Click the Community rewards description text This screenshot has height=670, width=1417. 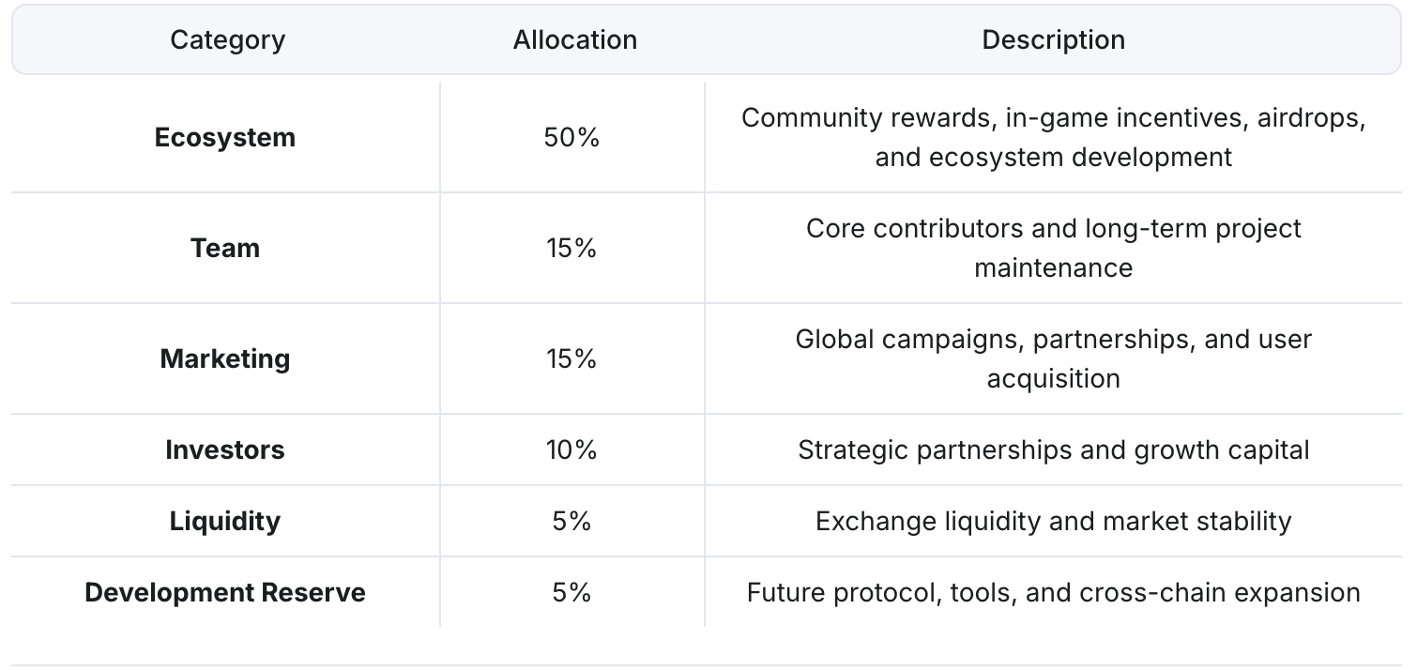tap(1053, 138)
